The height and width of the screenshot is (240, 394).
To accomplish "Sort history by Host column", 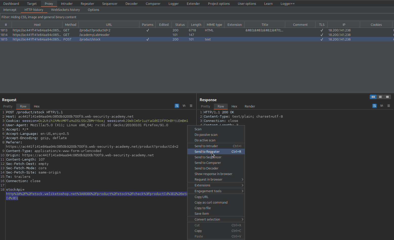I will (x=37, y=25).
